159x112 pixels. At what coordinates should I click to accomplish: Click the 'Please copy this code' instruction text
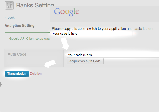tap(103, 29)
